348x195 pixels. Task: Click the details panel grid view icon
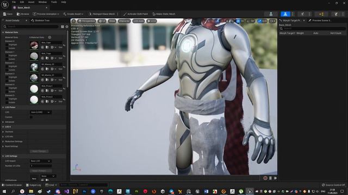point(63,27)
